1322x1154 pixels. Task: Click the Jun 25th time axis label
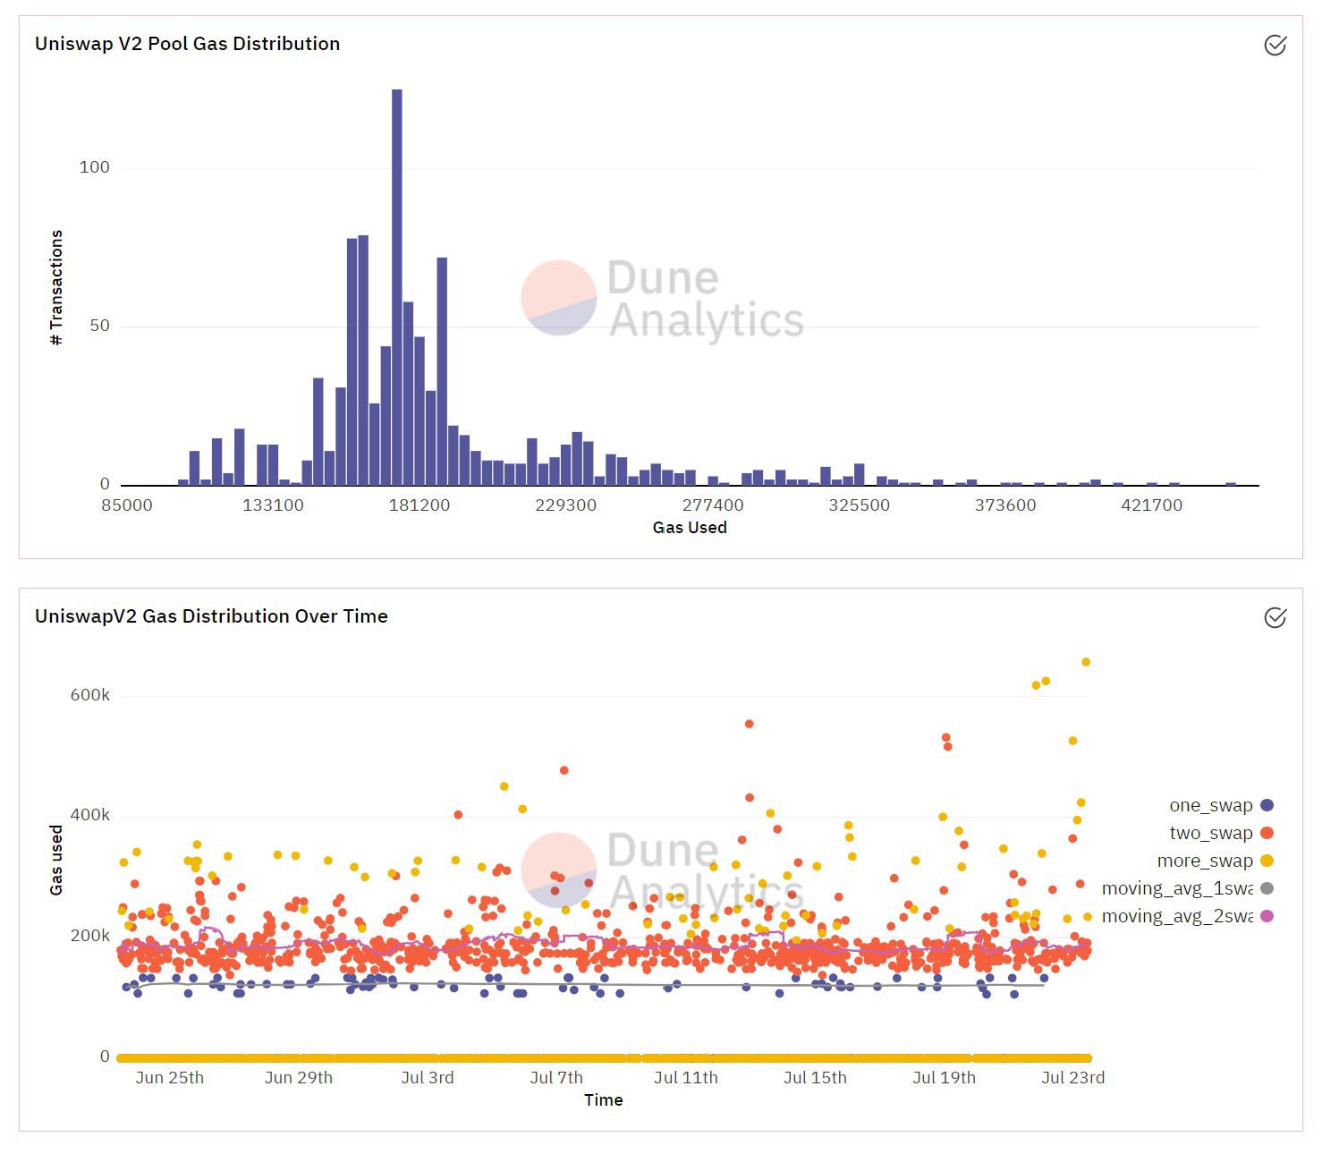(x=170, y=1078)
